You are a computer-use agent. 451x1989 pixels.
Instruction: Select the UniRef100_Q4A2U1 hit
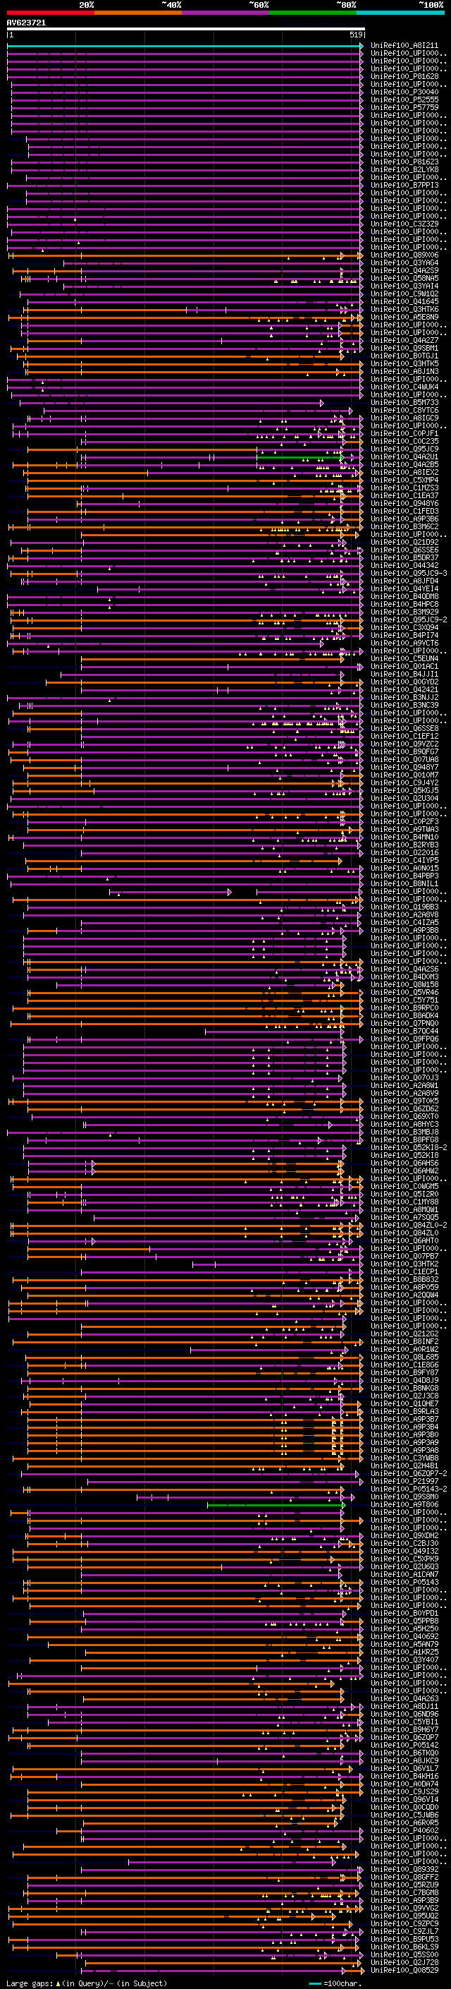point(404,457)
